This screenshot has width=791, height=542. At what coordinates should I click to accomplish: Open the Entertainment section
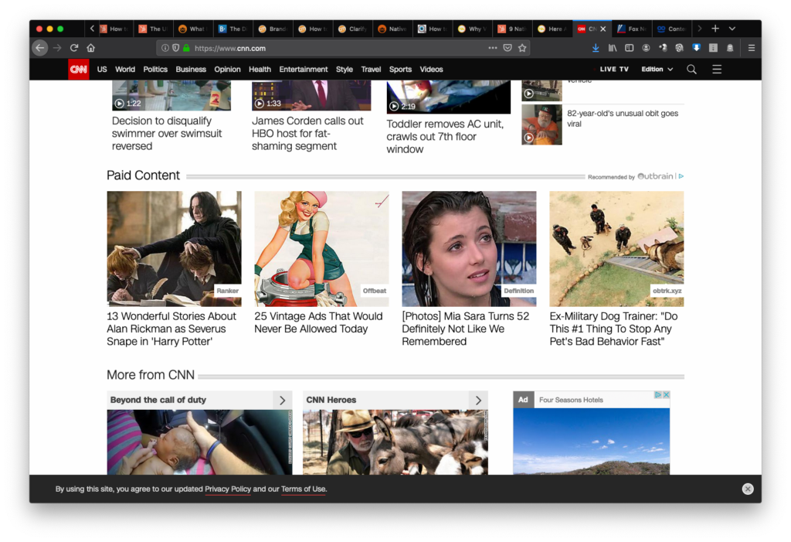(303, 70)
